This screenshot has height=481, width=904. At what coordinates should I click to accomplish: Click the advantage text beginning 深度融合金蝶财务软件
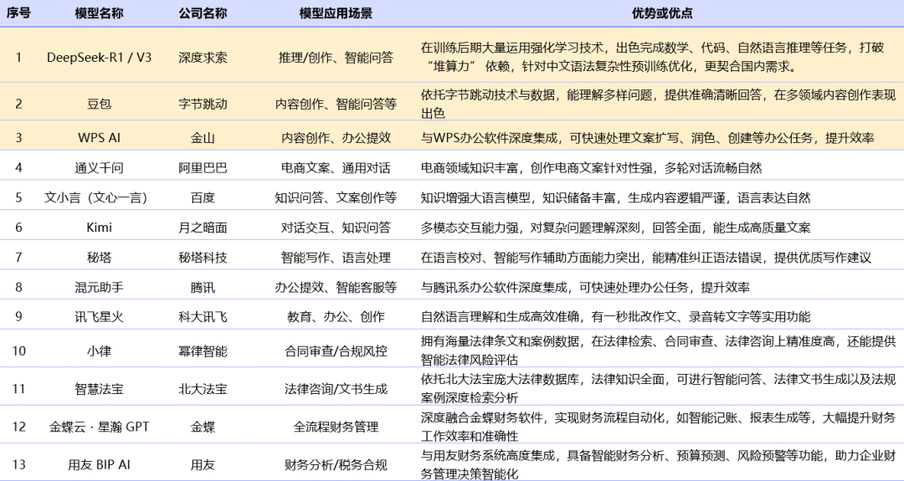pos(658,427)
